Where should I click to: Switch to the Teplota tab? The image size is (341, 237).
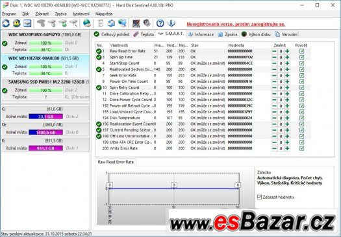coord(144,34)
